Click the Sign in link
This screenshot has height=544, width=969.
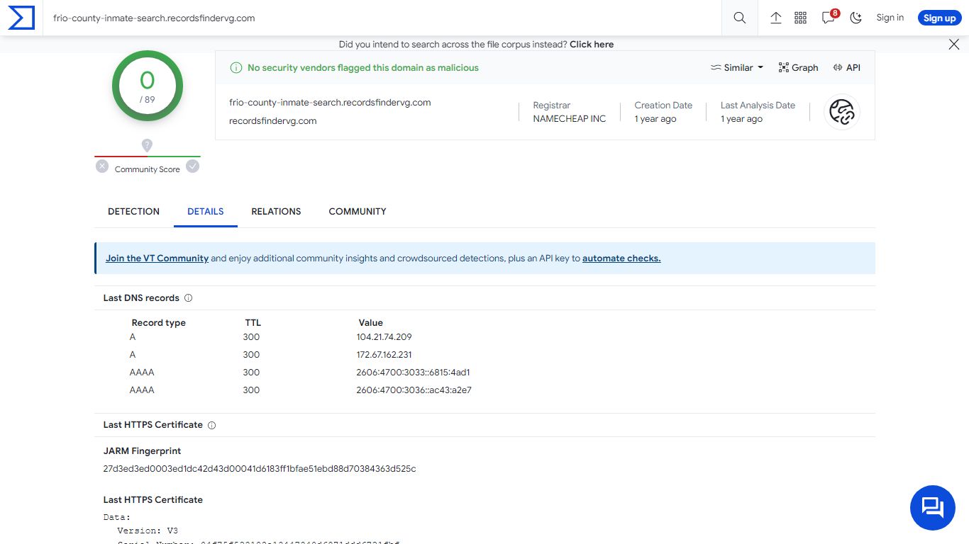point(890,18)
